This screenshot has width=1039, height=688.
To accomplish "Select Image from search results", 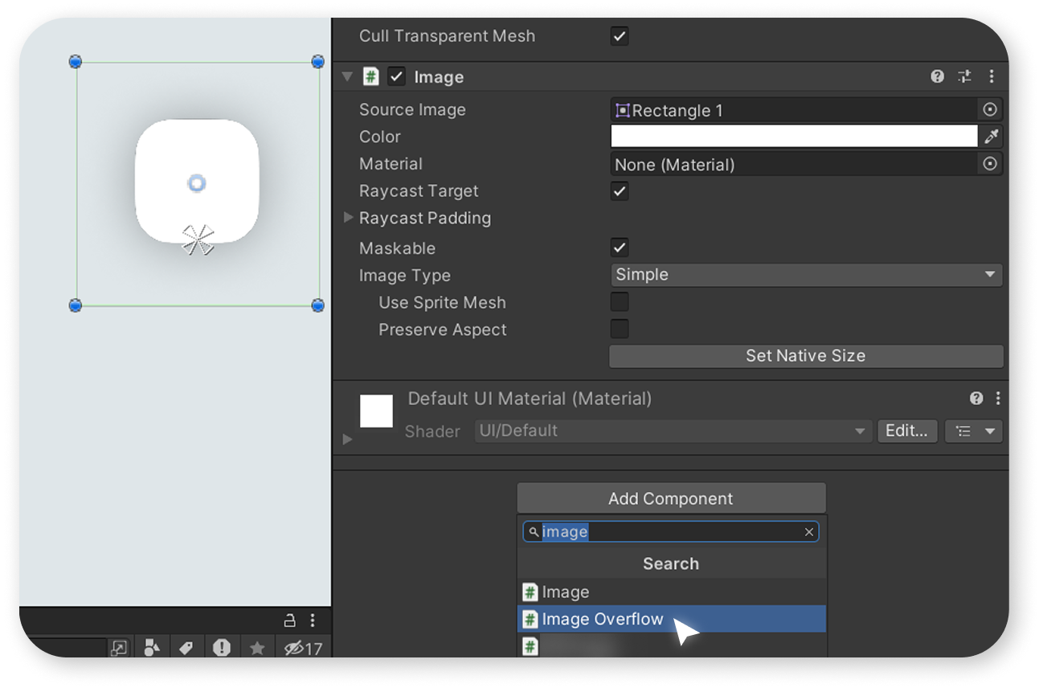I will click(672, 592).
